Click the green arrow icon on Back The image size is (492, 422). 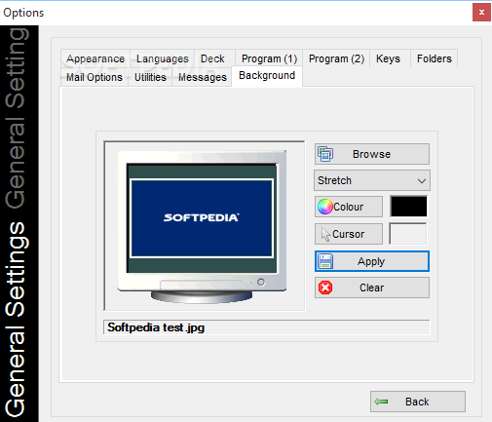pyautogui.click(x=381, y=402)
